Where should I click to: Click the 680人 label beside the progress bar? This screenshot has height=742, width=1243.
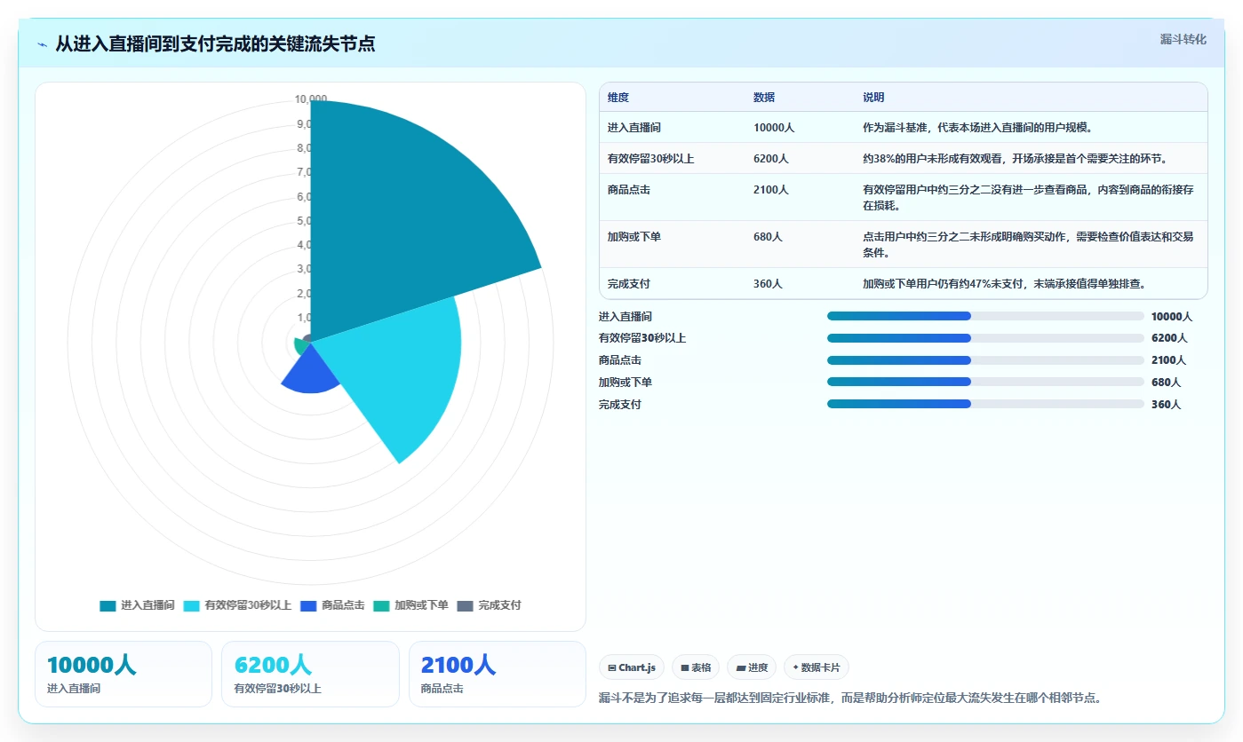coord(1166,383)
